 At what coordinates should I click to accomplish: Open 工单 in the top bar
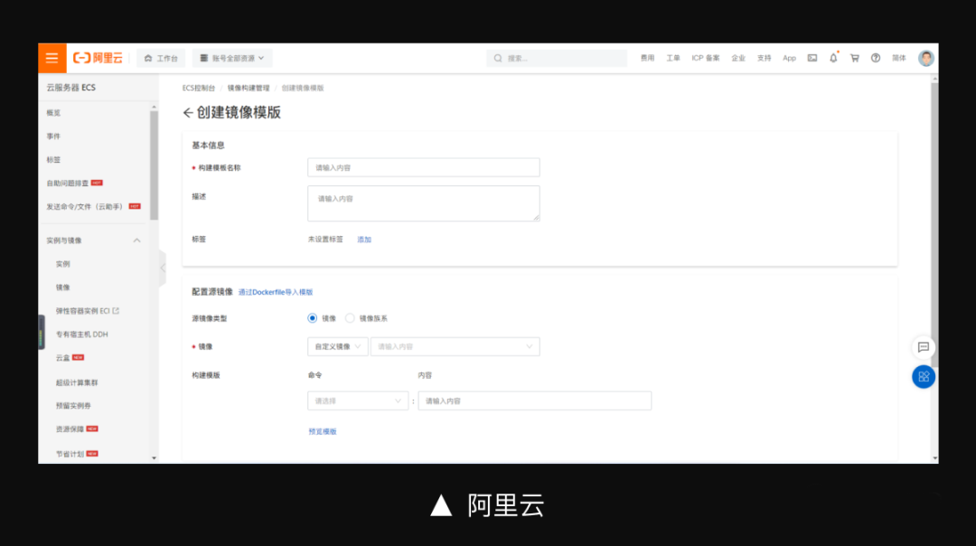[x=673, y=58]
